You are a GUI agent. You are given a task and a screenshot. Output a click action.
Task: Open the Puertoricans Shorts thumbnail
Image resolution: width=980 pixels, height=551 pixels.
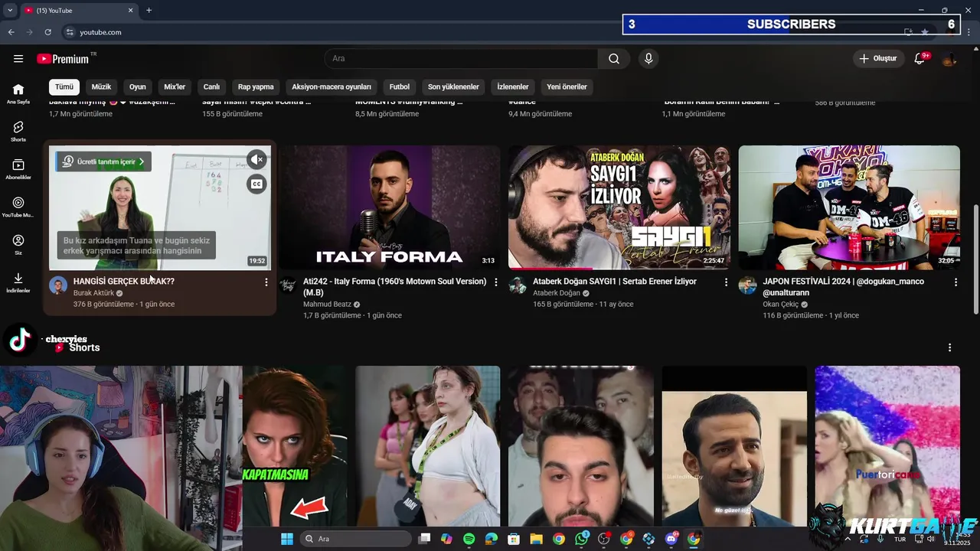pyautogui.click(x=887, y=446)
